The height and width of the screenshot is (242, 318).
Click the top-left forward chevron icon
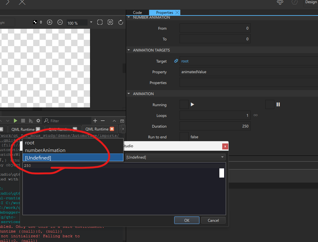click(x=8, y=3)
